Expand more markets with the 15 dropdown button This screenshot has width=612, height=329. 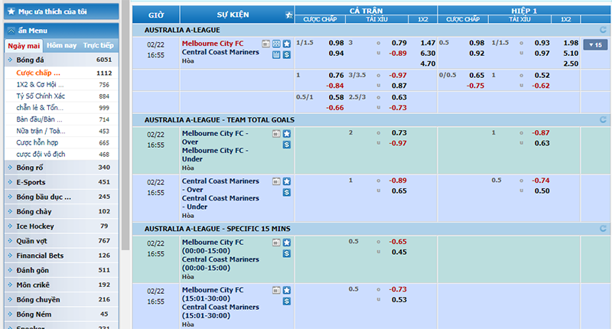pos(595,45)
